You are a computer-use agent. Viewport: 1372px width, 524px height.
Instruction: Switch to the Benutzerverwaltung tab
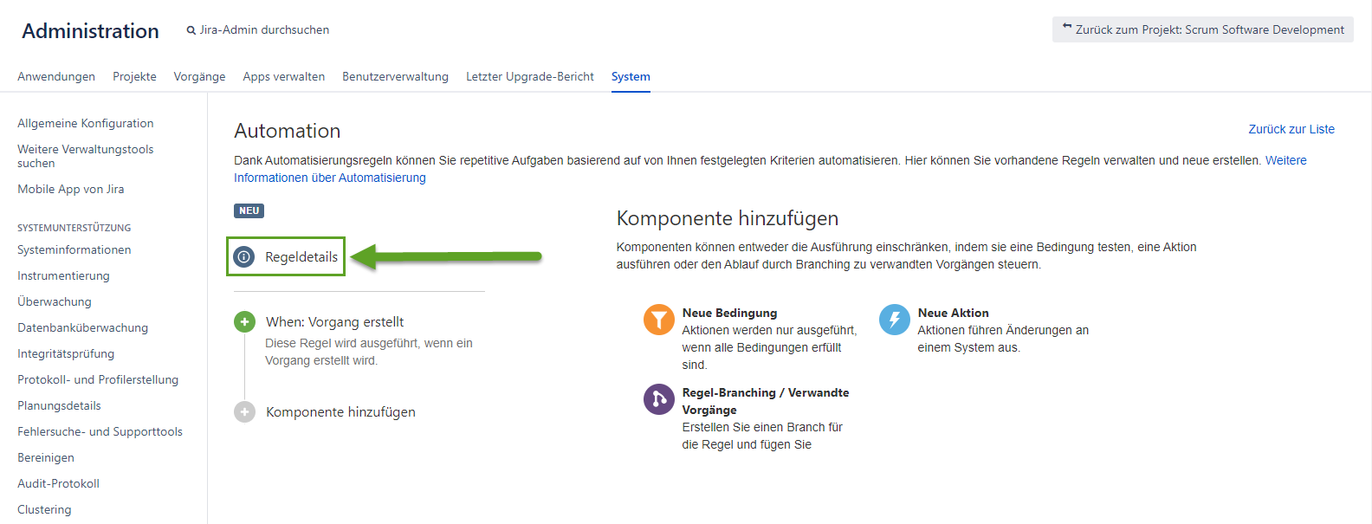click(395, 76)
